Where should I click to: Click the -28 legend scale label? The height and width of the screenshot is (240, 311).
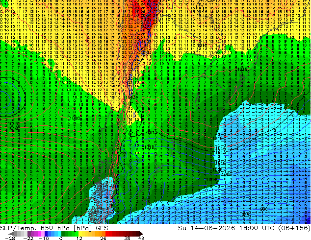(x=10, y=238)
